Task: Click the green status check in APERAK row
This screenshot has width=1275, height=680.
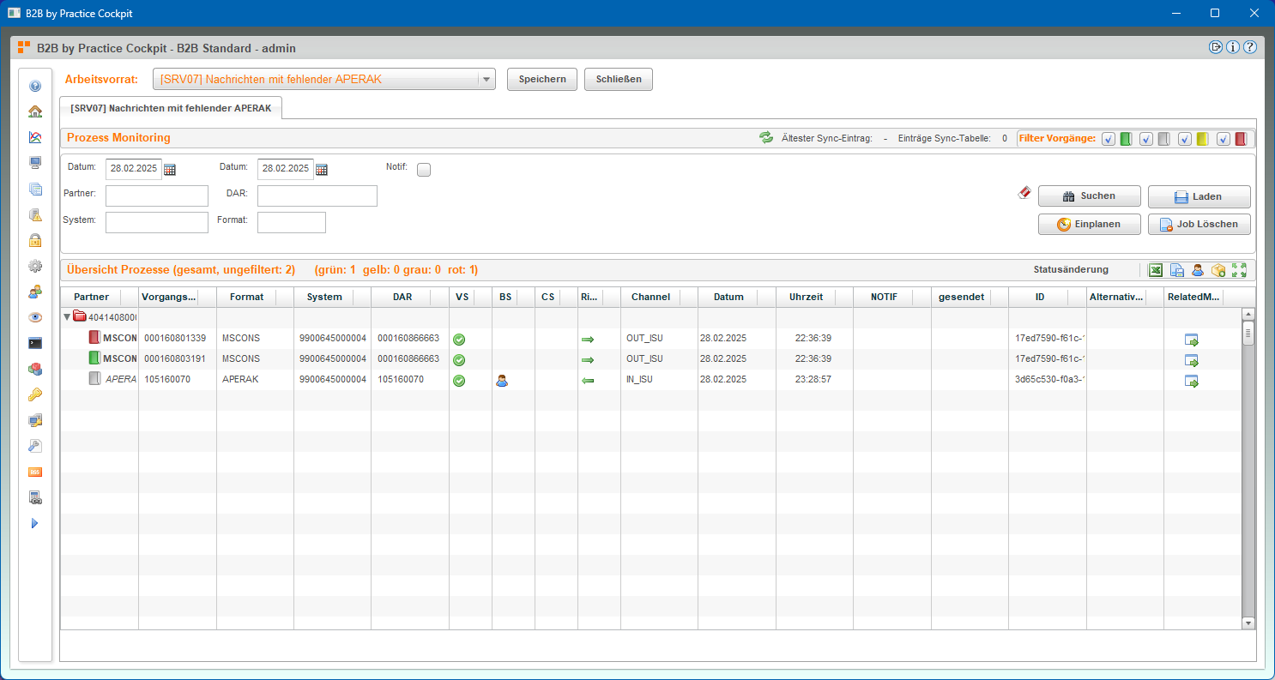Action: [x=459, y=382]
